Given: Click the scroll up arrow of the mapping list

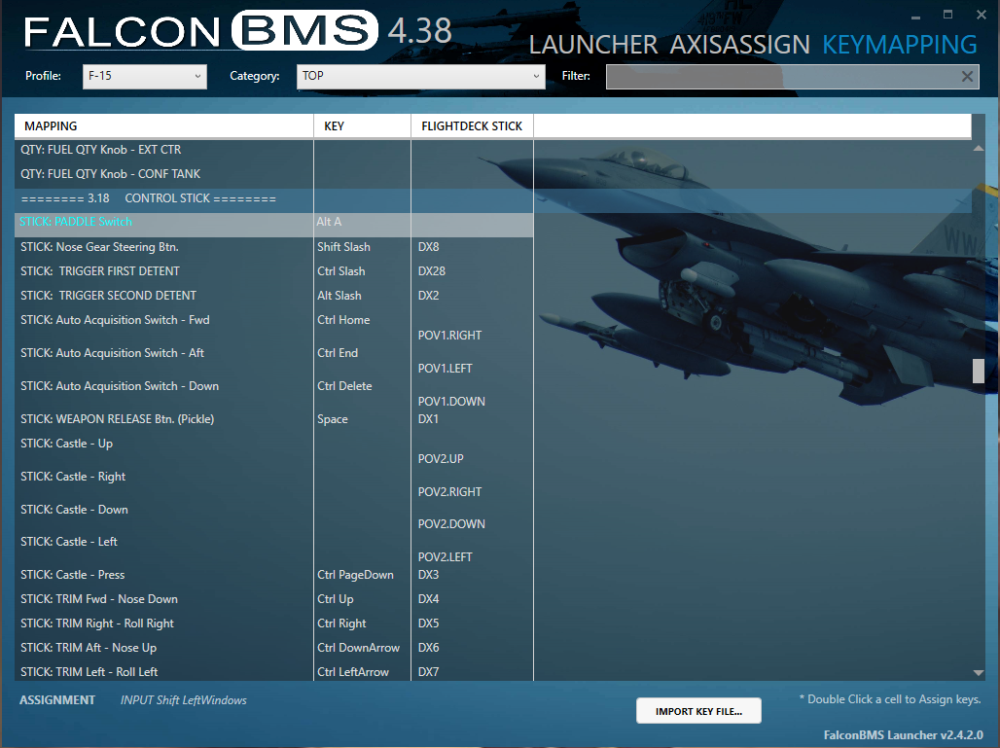Looking at the screenshot, I should point(979,148).
